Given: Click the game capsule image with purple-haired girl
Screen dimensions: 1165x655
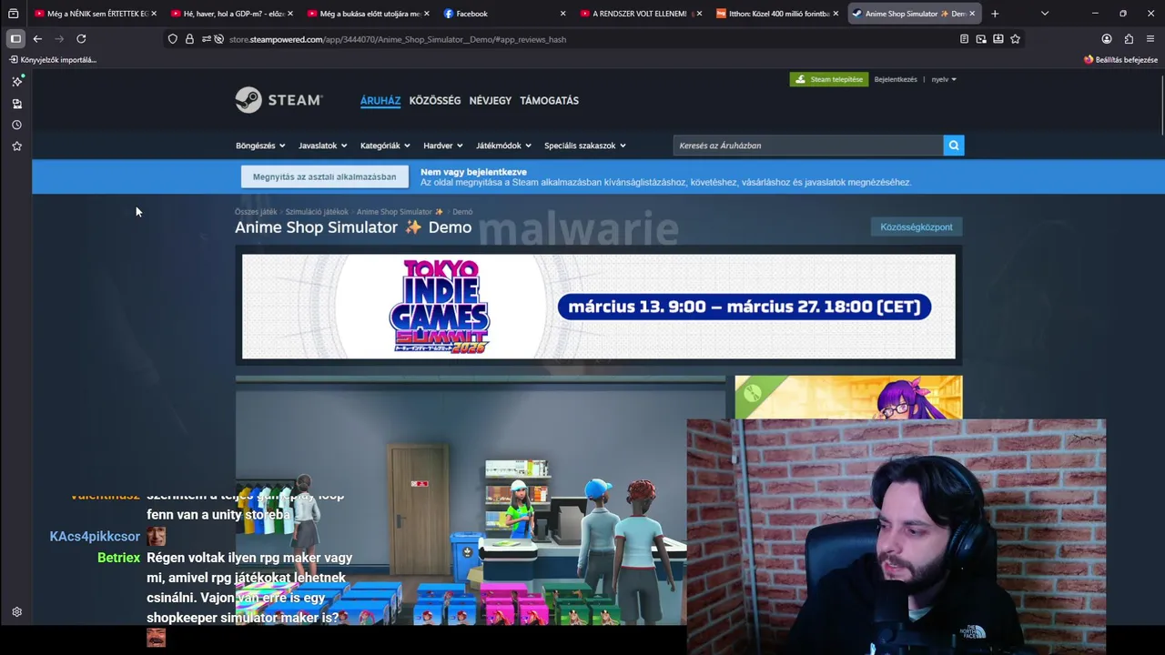Looking at the screenshot, I should coord(848,398).
